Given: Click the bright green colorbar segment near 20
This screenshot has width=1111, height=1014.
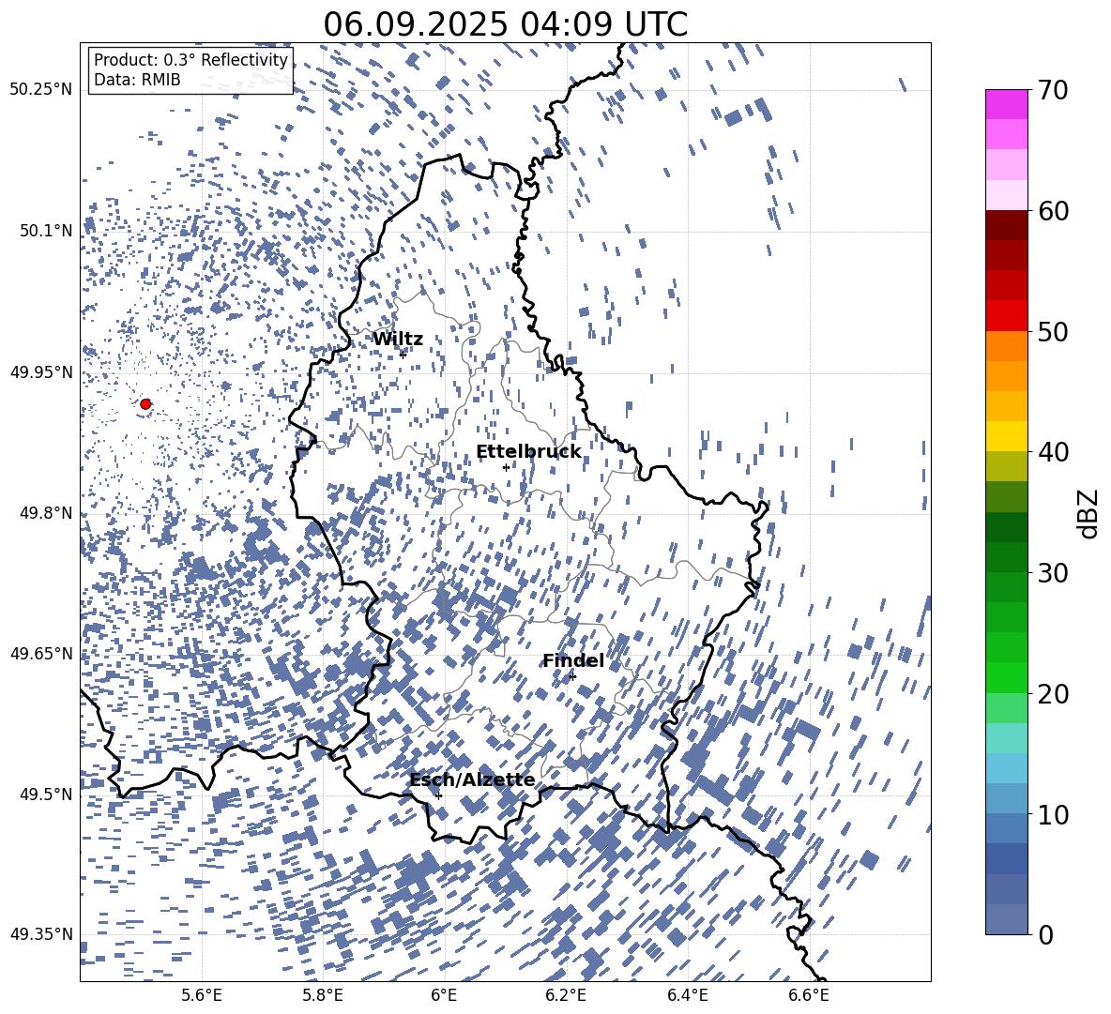Looking at the screenshot, I should 1007,677.
